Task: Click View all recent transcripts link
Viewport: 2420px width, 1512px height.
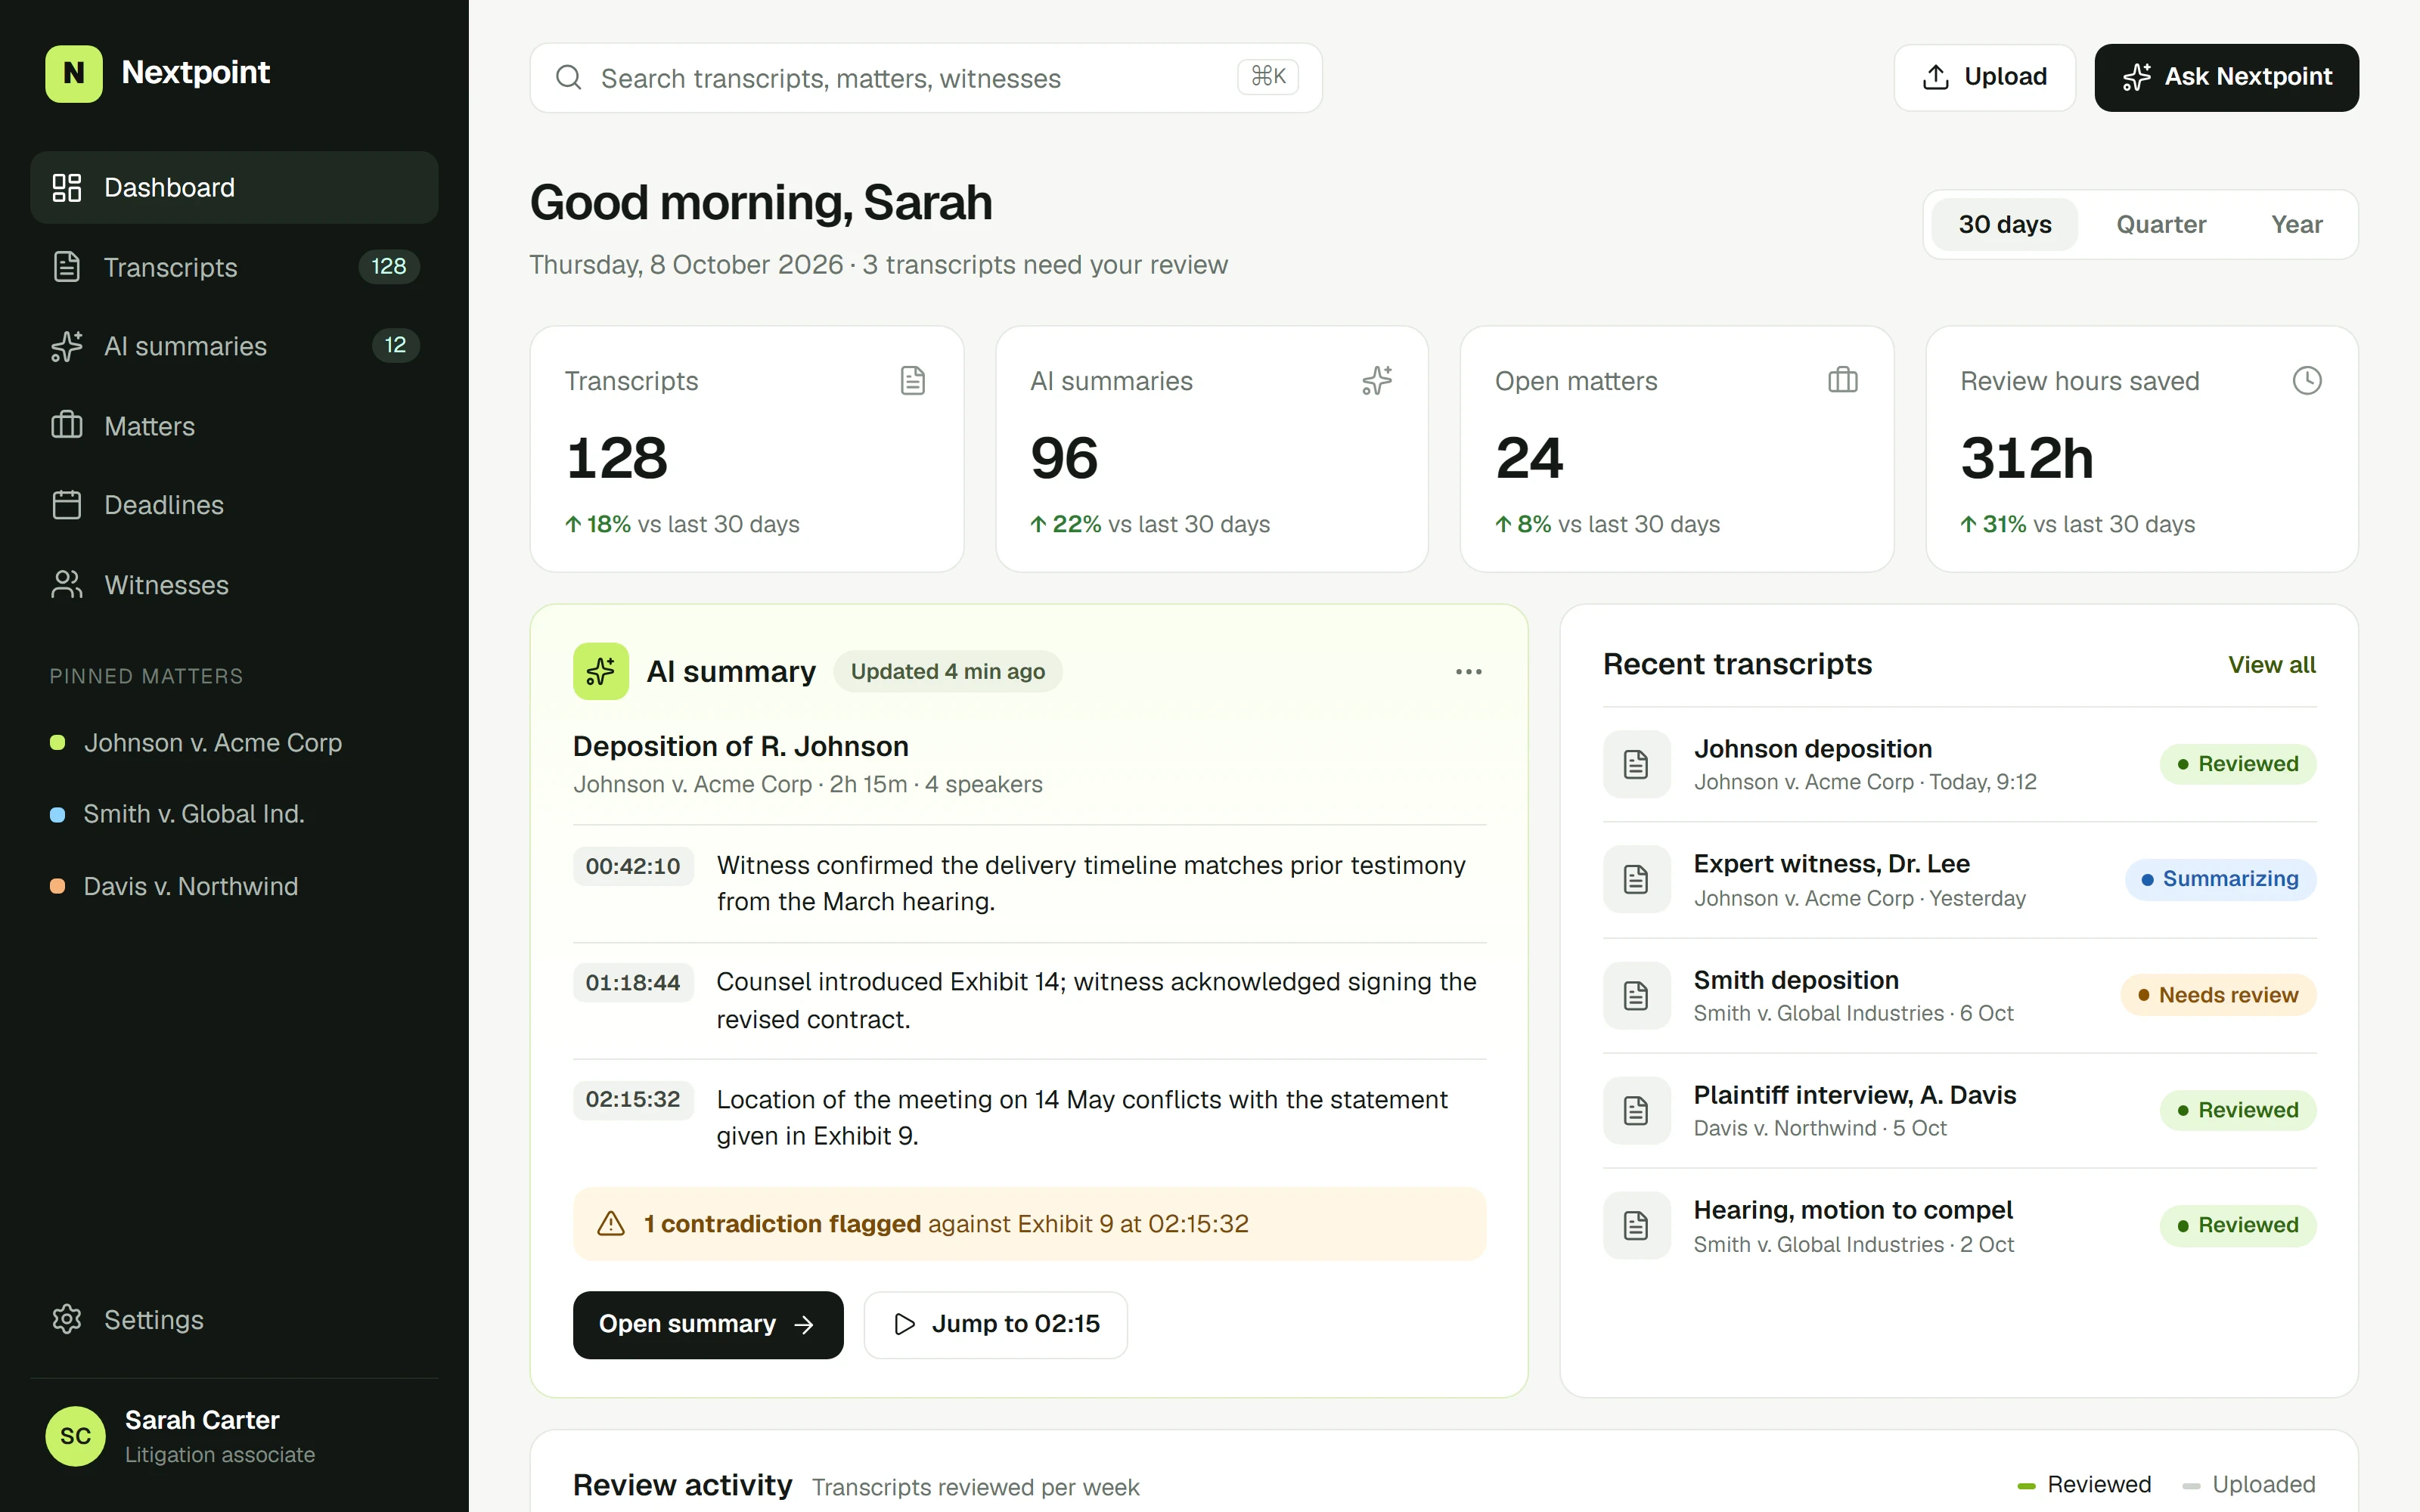Action: (2271, 665)
